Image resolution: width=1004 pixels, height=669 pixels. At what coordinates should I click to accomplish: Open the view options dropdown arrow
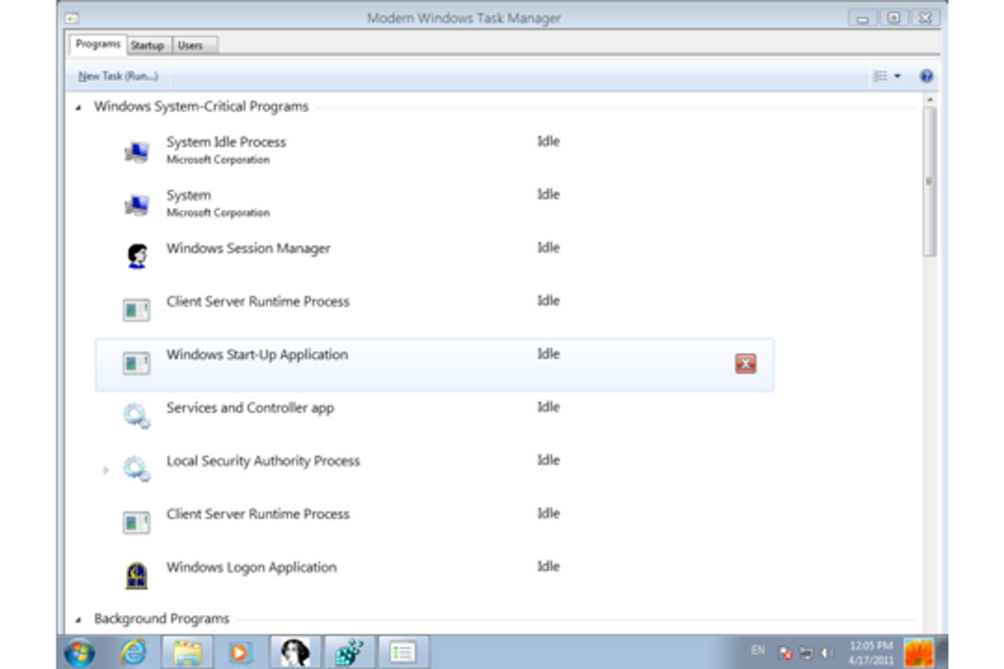click(x=898, y=76)
